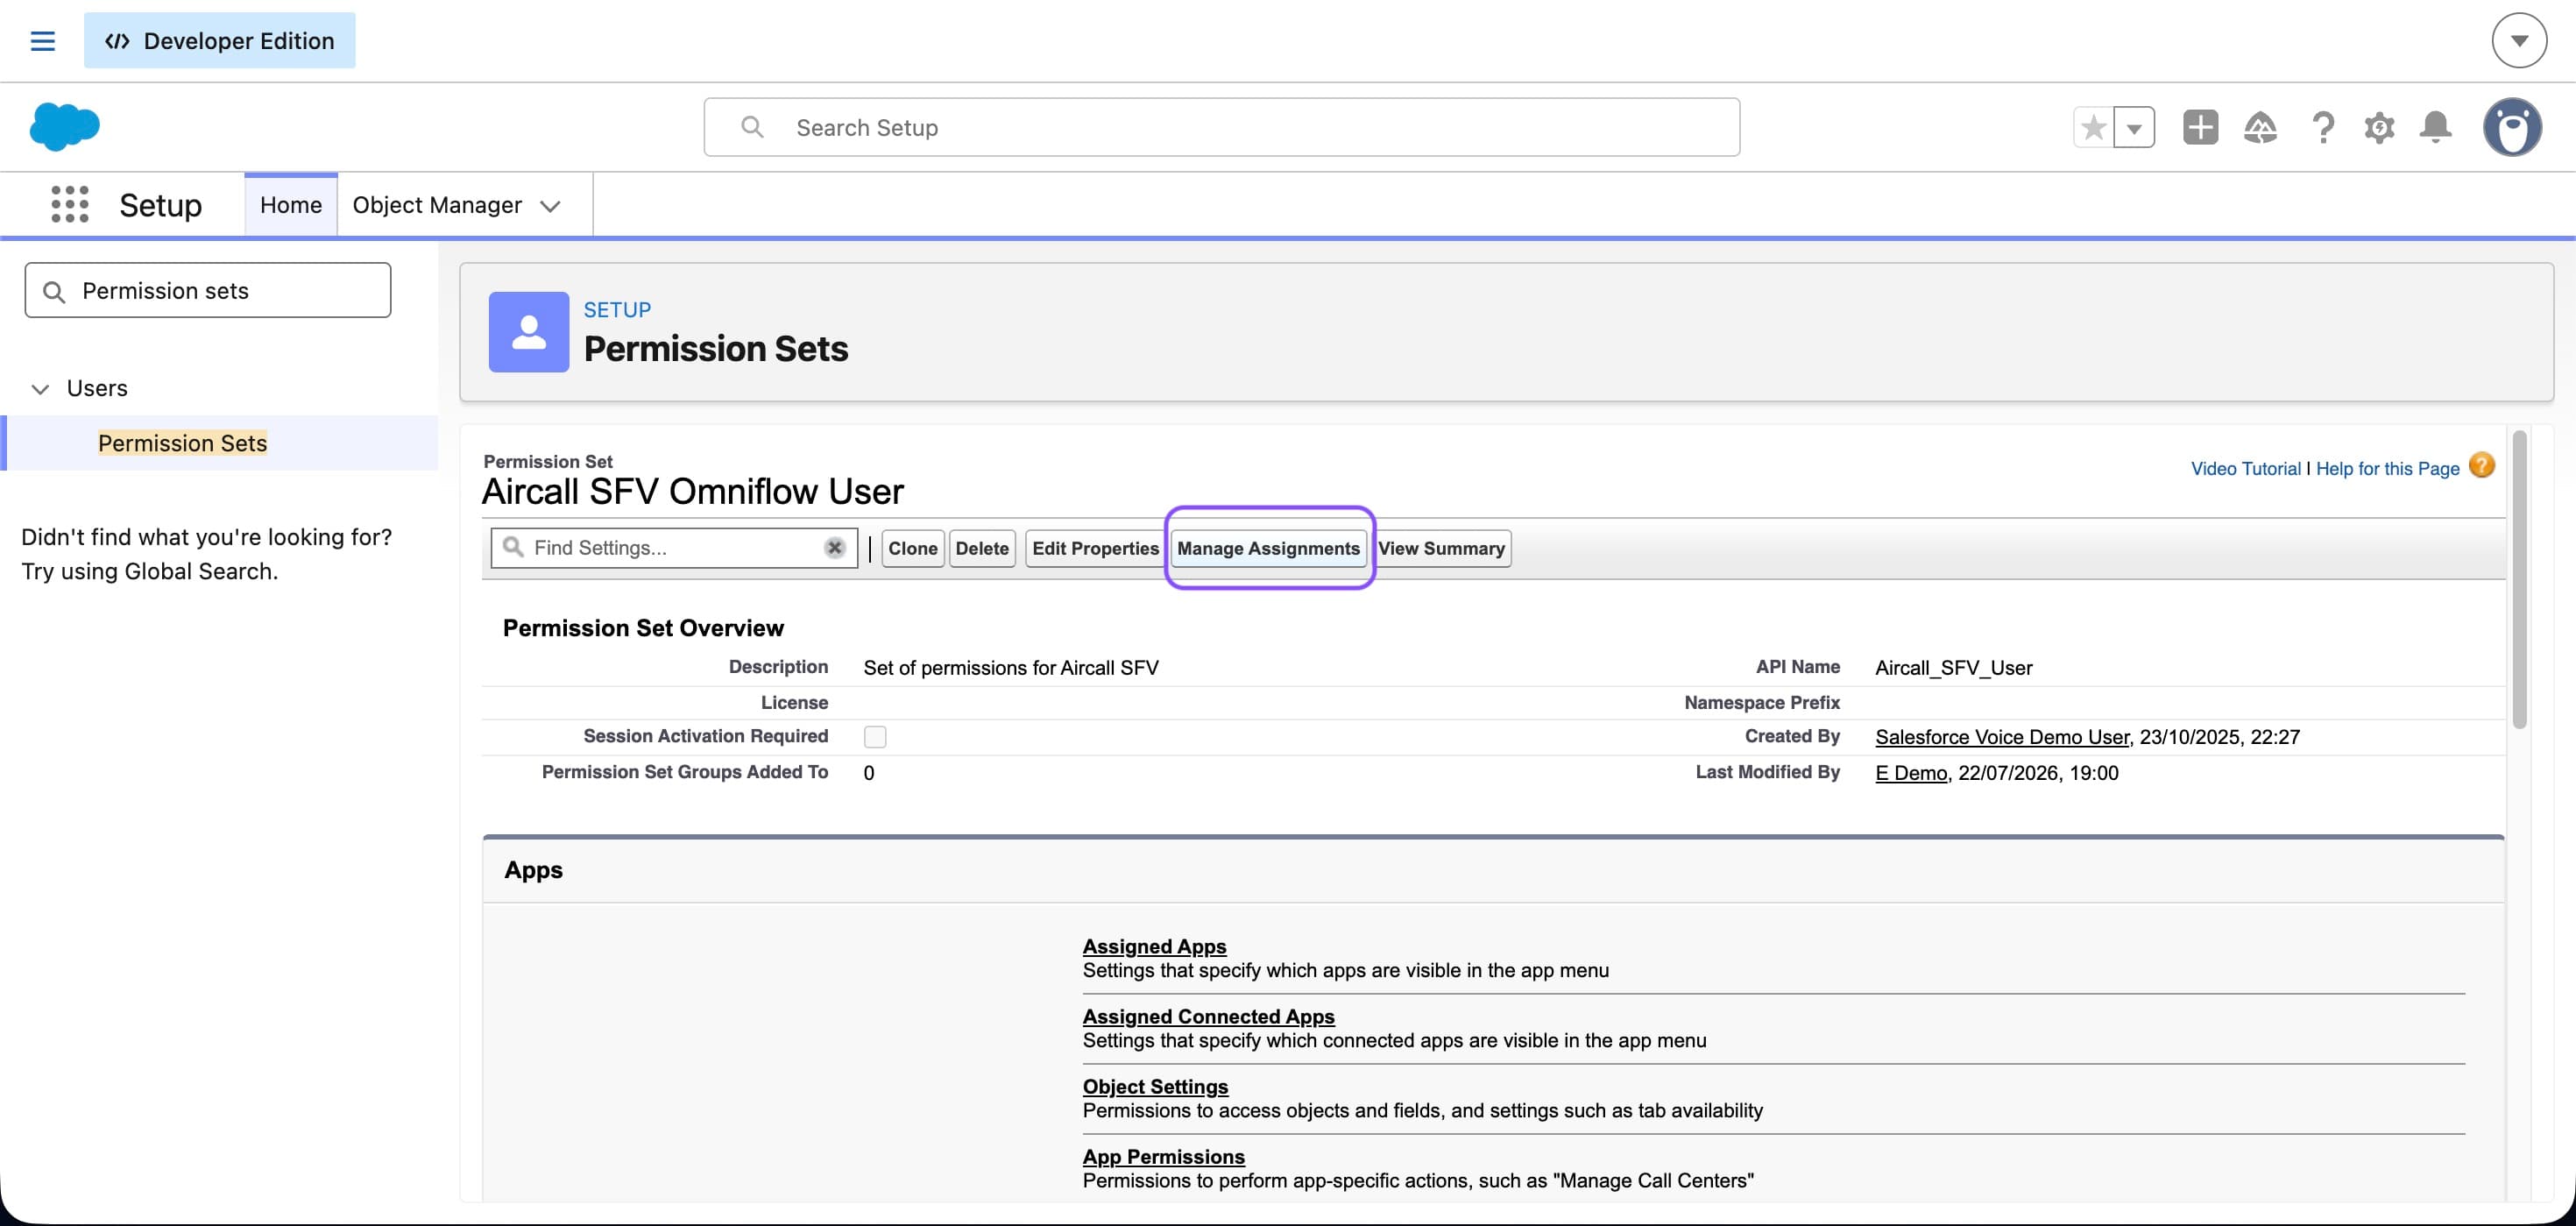Open the Setup gear menu

click(2379, 127)
